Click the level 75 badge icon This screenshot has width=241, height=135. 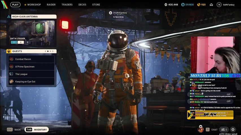tap(219, 4)
